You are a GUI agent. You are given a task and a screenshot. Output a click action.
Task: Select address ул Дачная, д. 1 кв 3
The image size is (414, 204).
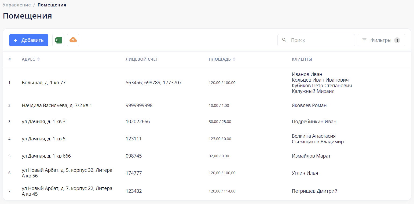[x=44, y=122]
